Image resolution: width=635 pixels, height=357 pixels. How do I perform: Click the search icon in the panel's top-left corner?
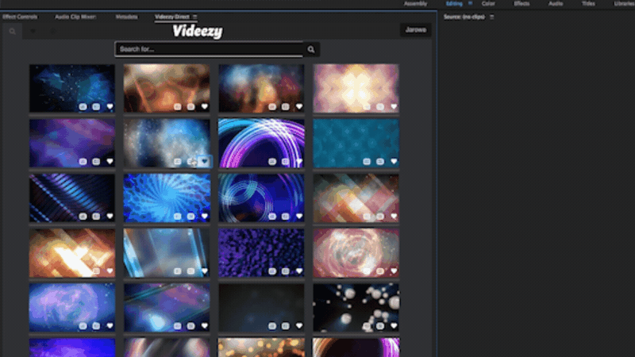pos(13,32)
